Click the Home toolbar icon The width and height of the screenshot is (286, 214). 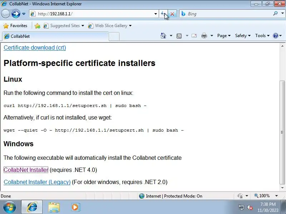coord(163,36)
